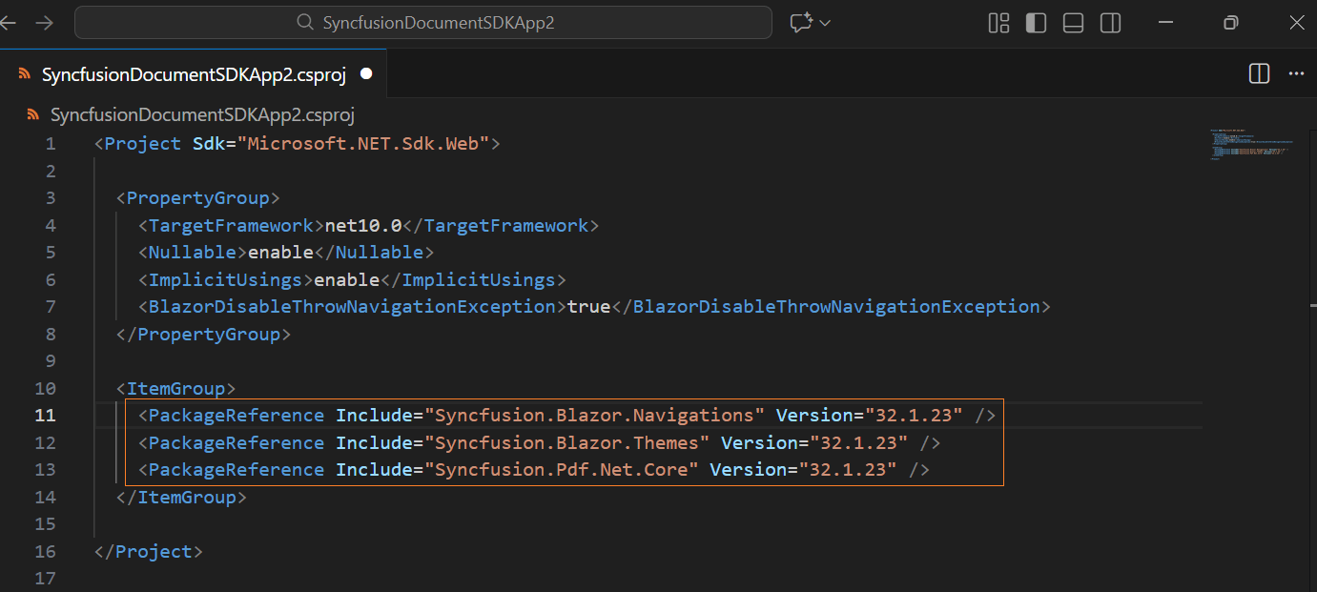Toggle the secondary side bar visibility
The width and height of the screenshot is (1317, 592).
(1110, 22)
